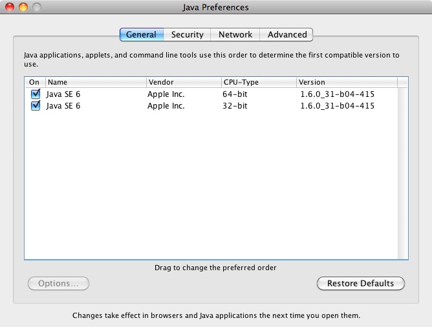Select the 32-bit Java SE 6 row
The image size is (432, 327).
click(x=211, y=106)
